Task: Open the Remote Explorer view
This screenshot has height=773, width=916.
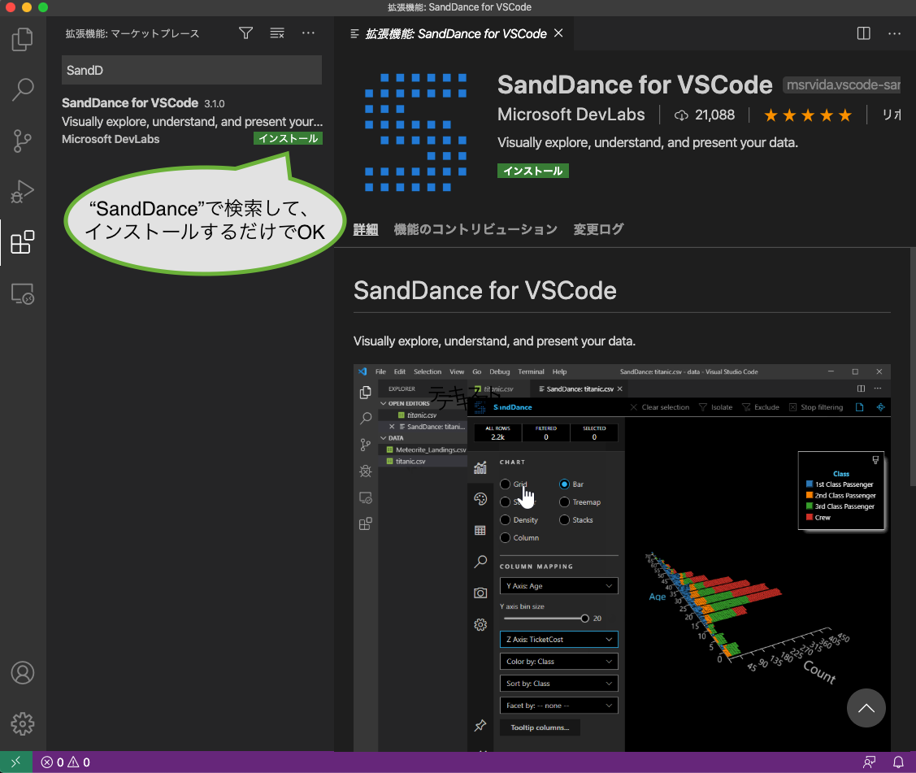Action: pyautogui.click(x=23, y=293)
